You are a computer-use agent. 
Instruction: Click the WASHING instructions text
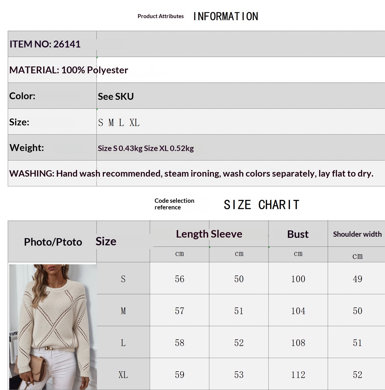191,173
